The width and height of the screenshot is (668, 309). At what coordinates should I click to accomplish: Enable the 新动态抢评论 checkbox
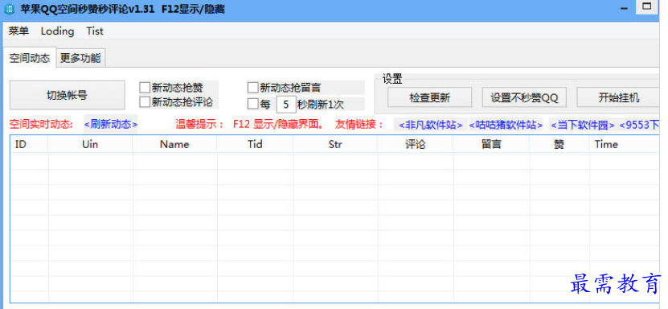point(145,102)
